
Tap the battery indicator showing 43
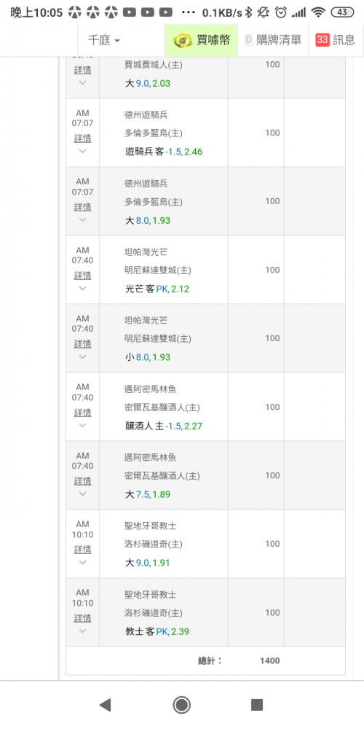pyautogui.click(x=342, y=12)
